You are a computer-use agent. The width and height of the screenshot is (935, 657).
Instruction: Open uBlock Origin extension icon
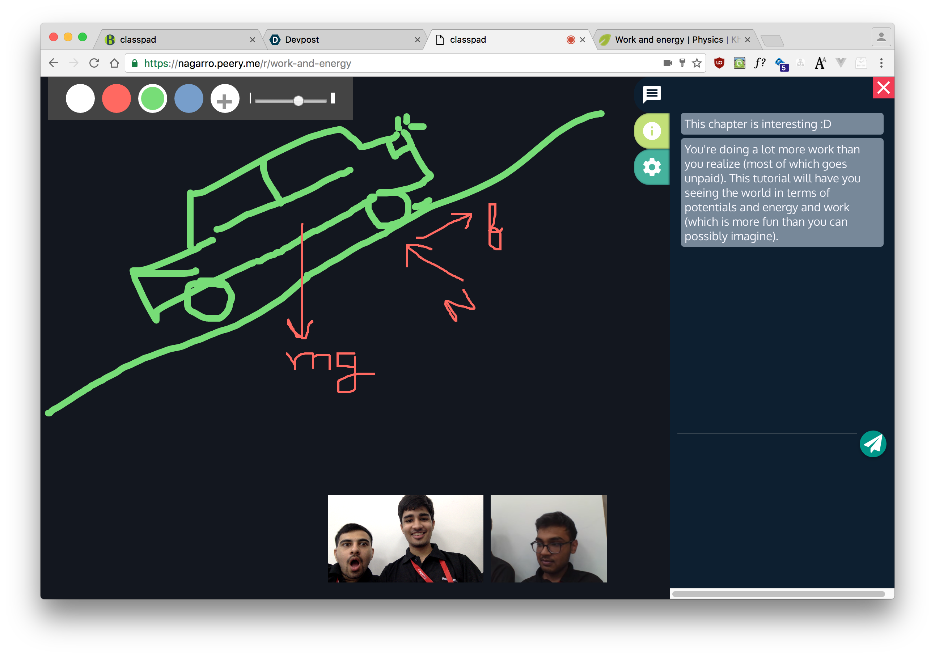click(719, 63)
